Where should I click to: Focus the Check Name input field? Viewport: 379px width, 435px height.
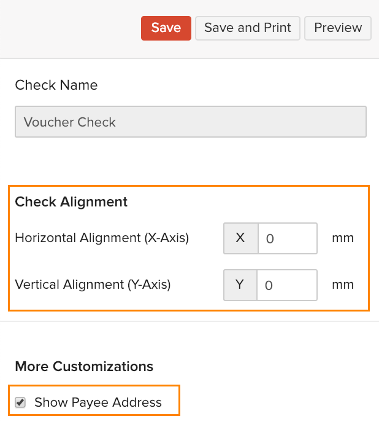pos(190,122)
